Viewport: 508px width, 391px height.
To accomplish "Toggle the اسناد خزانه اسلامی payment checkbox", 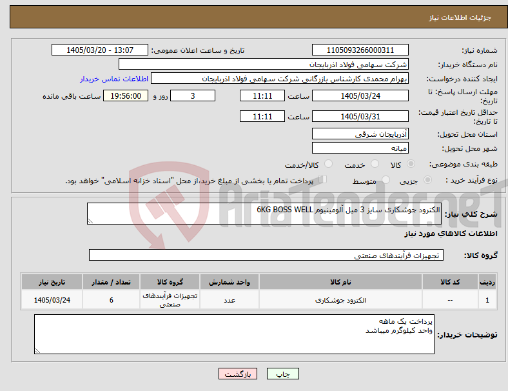I will click(x=322, y=179).
